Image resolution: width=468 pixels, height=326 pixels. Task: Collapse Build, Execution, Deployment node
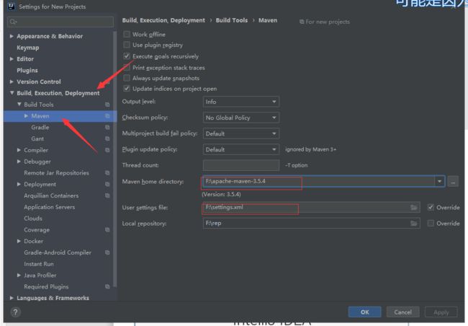pyautogui.click(x=12, y=93)
